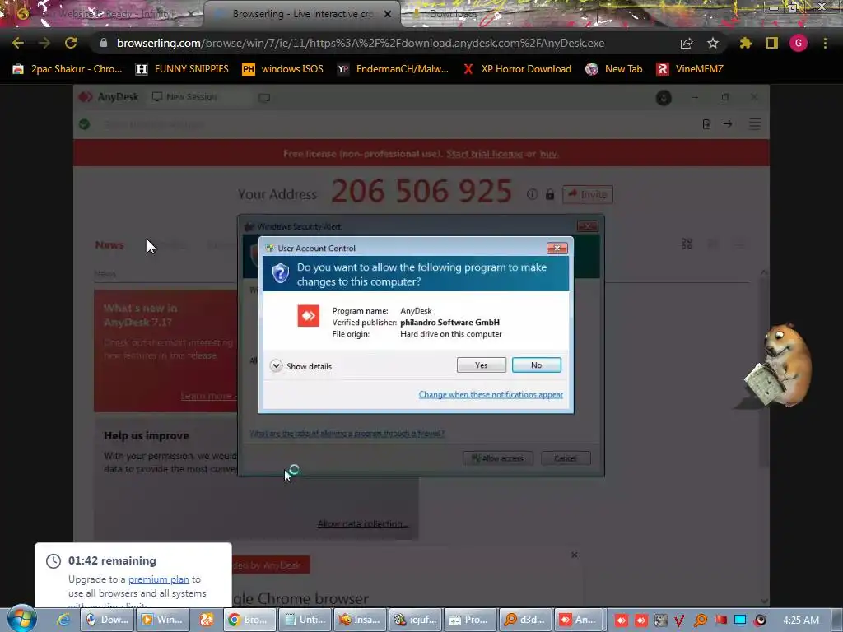Click the padlock icon beside Your Address
Viewport: 843px width, 632px height.
click(x=549, y=194)
